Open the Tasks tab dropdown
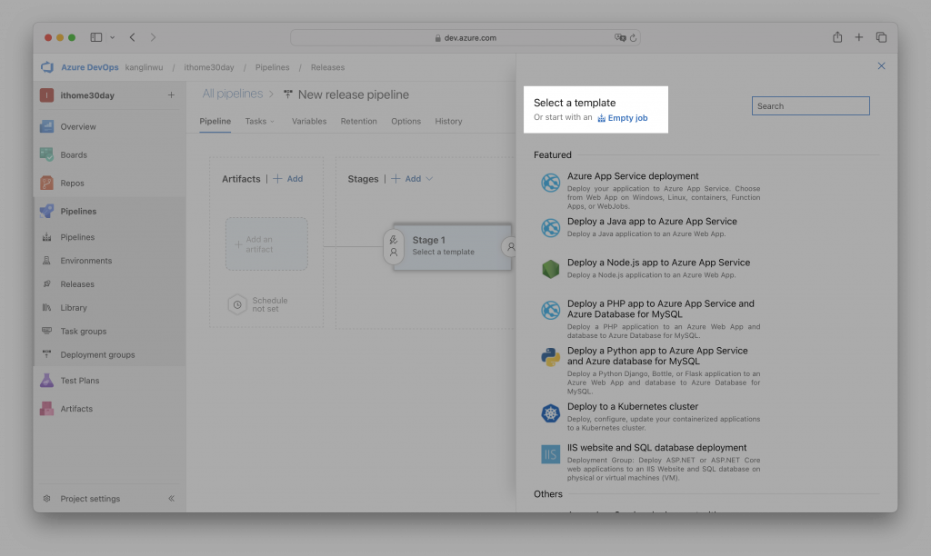The width and height of the screenshot is (931, 556). coord(259,121)
